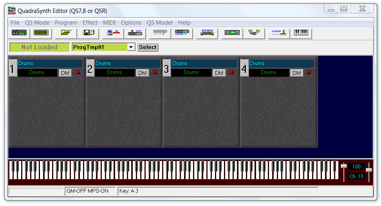
Task: Open the Drums group selector of sound 1
Action: [x=50, y=63]
